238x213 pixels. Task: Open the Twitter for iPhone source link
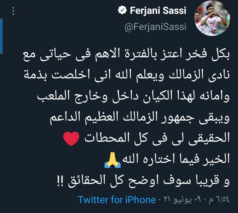(117, 200)
